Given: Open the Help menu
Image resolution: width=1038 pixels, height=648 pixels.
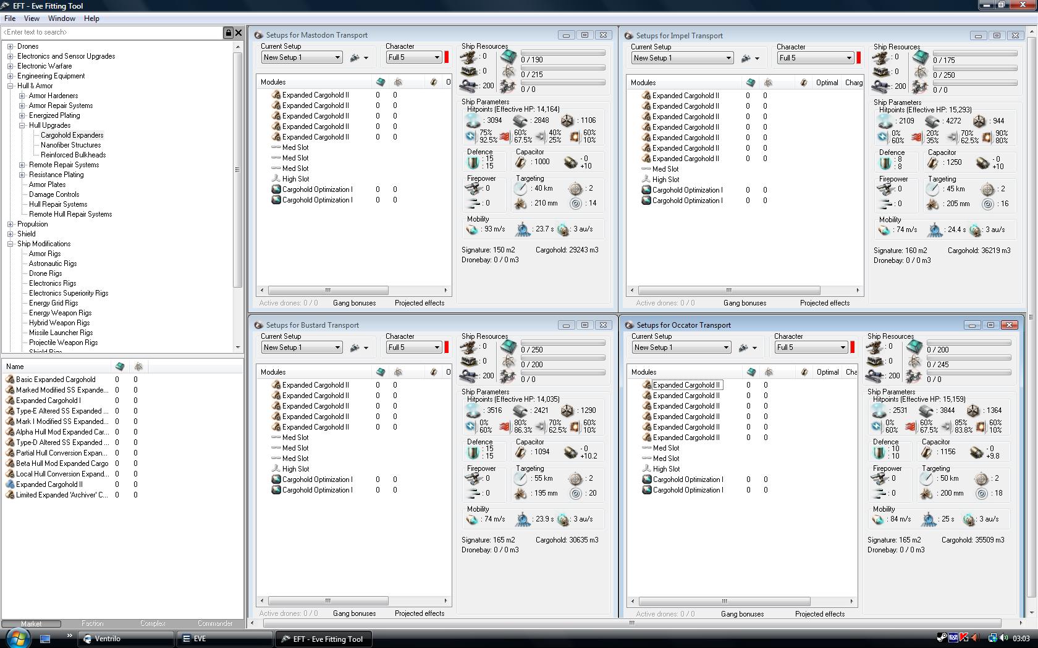Looking at the screenshot, I should (x=91, y=19).
